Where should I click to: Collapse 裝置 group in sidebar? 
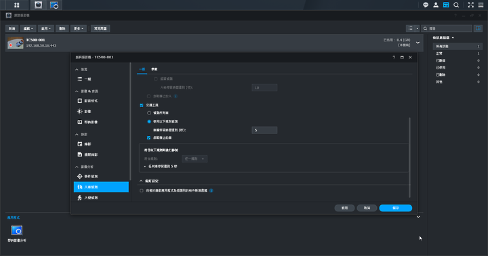pos(77,69)
